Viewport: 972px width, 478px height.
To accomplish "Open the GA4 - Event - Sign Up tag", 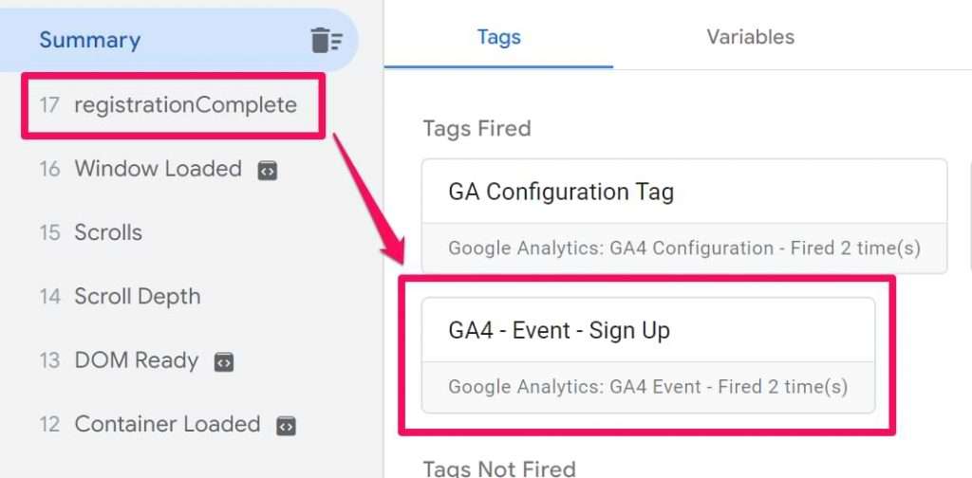I will click(648, 355).
